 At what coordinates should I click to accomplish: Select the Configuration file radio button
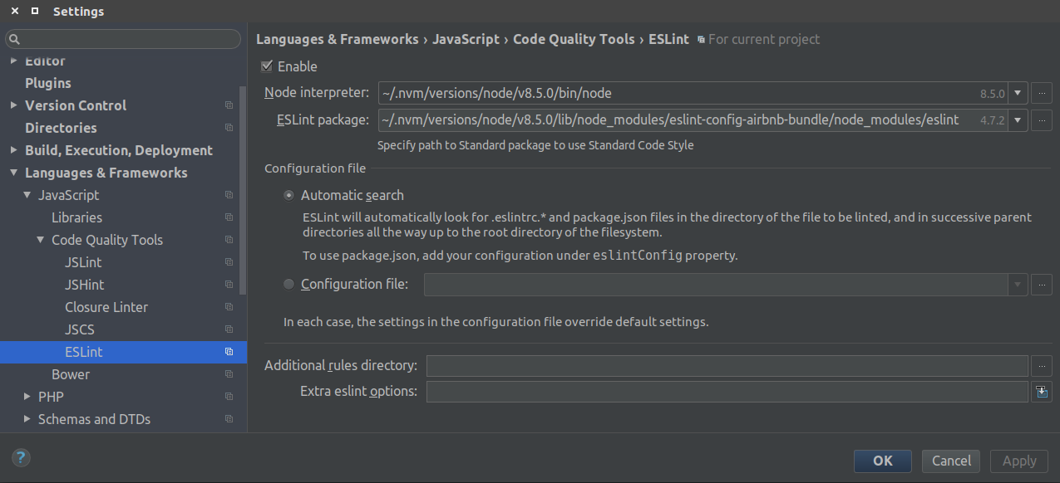pos(288,285)
